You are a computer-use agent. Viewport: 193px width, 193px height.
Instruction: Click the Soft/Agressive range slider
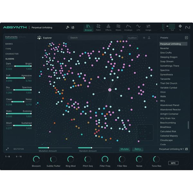[19, 78]
